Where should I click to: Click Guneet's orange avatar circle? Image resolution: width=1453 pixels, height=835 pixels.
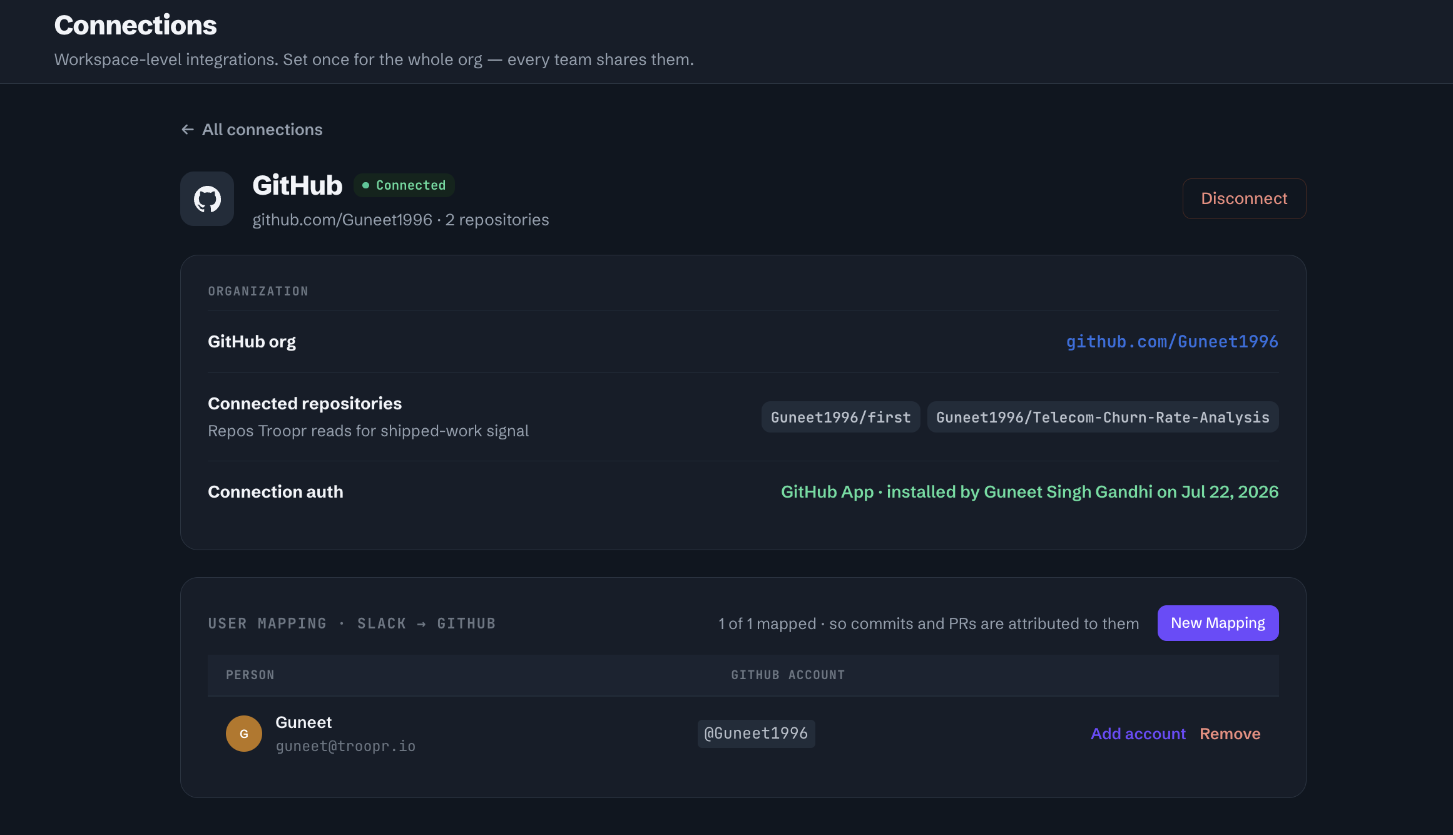[244, 734]
